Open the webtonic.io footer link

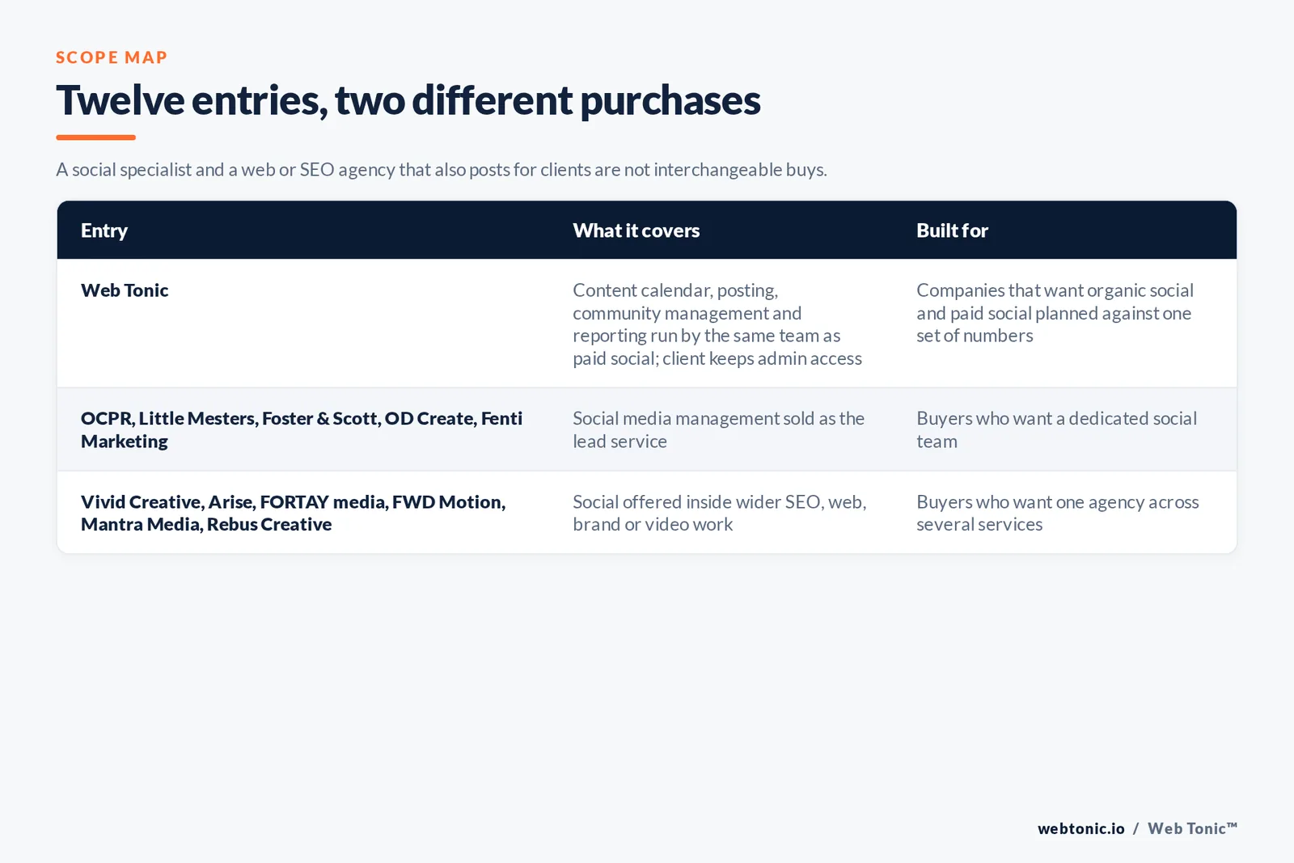click(1081, 828)
